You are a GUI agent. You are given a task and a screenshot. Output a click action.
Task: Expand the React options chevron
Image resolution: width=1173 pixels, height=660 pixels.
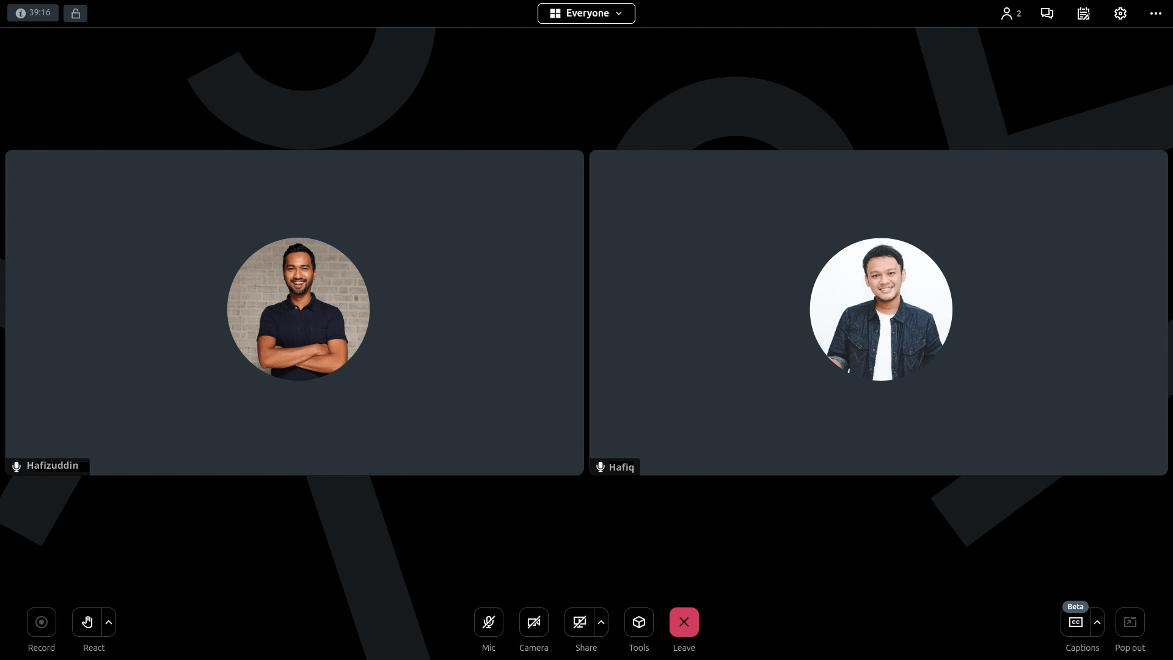109,622
